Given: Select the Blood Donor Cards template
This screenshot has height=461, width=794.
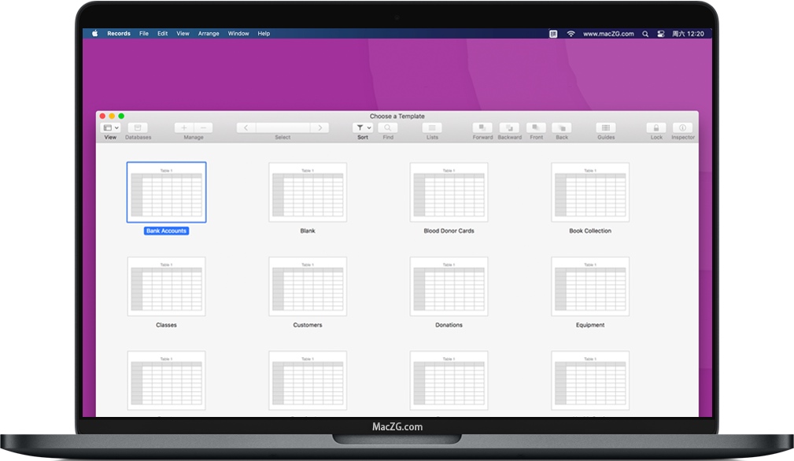Looking at the screenshot, I should pyautogui.click(x=449, y=192).
